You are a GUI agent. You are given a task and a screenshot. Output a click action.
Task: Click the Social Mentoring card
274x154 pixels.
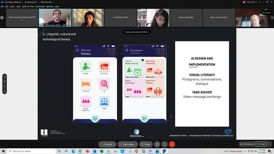tap(134, 88)
